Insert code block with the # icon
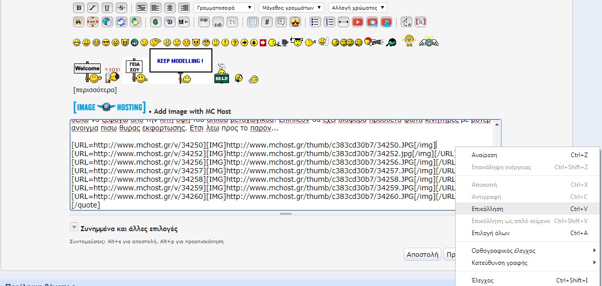 pyautogui.click(x=267, y=22)
